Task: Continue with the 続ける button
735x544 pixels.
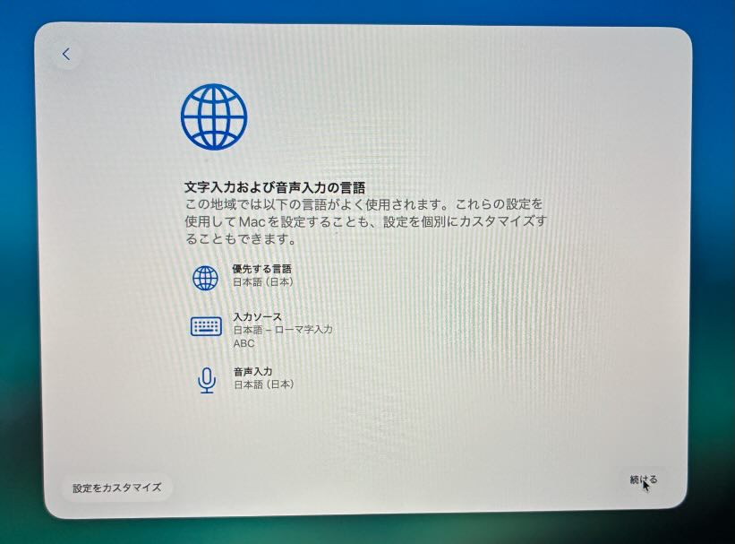Action: click(x=643, y=479)
